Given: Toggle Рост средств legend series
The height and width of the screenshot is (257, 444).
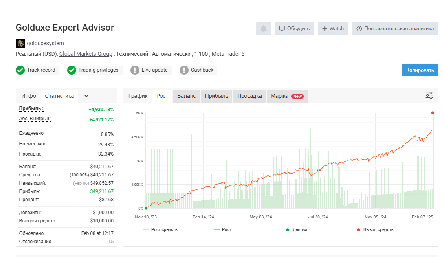Looking at the screenshot, I should click(x=160, y=229).
